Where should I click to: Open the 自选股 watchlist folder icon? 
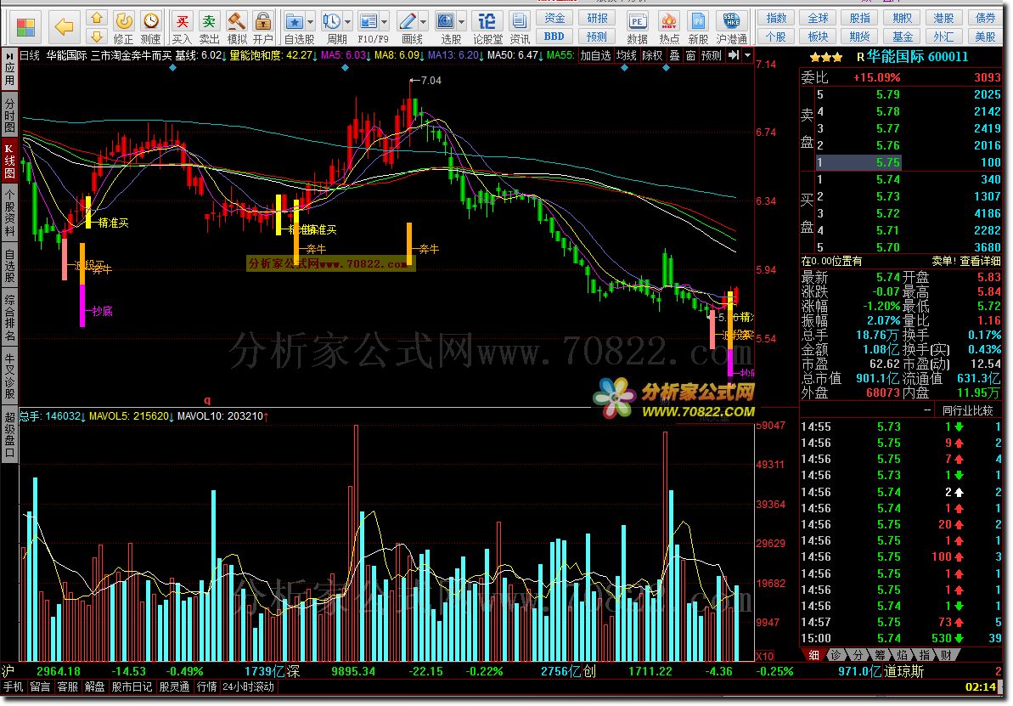295,22
